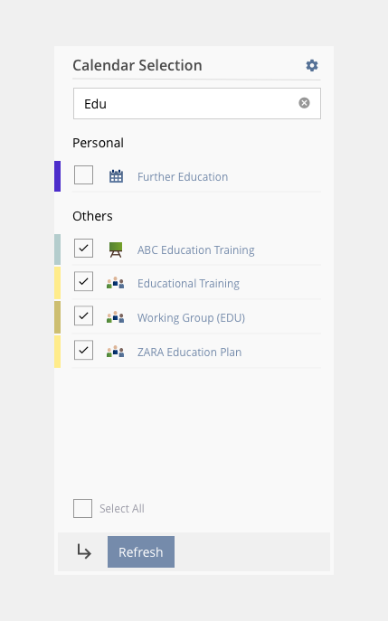This screenshot has width=388, height=621.
Task: Check the Further Education checkbox
Action: point(83,175)
